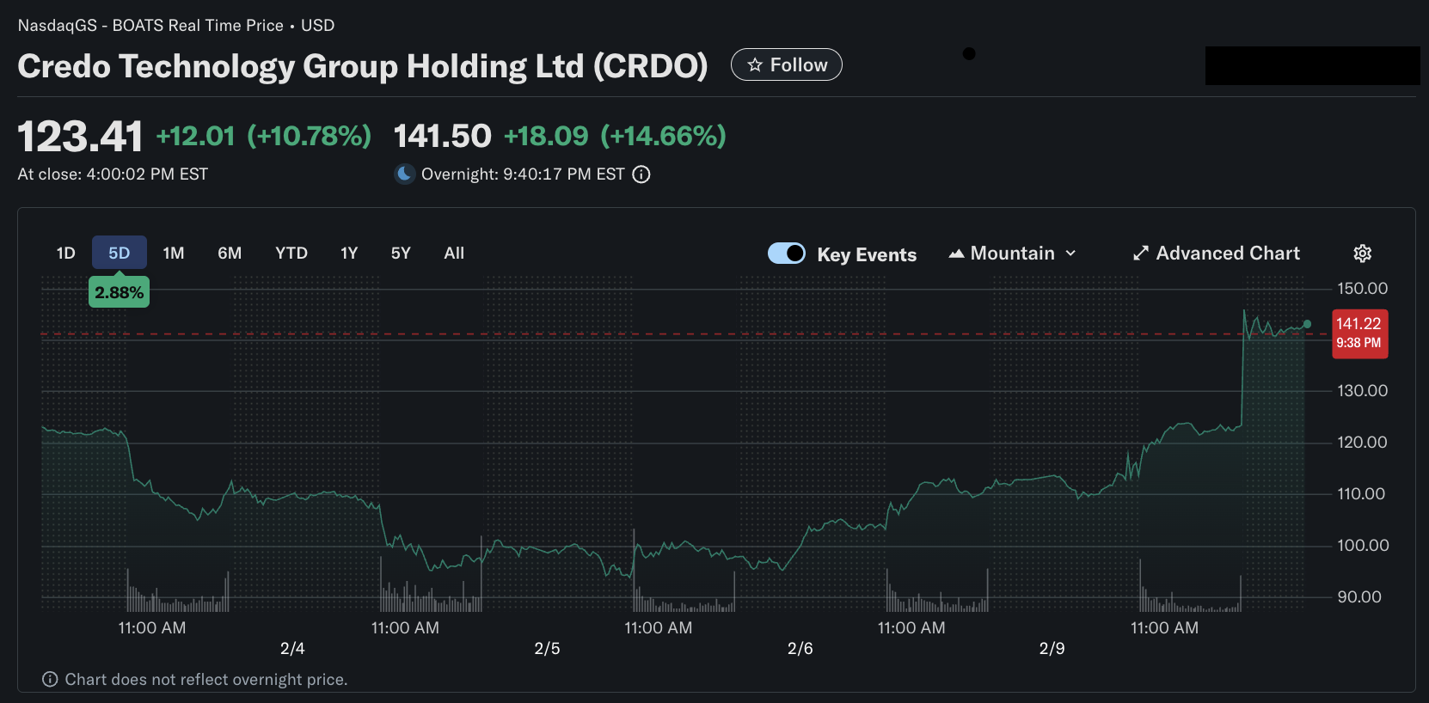
Task: Click the red 141.22 price marker
Action: tap(1359, 333)
